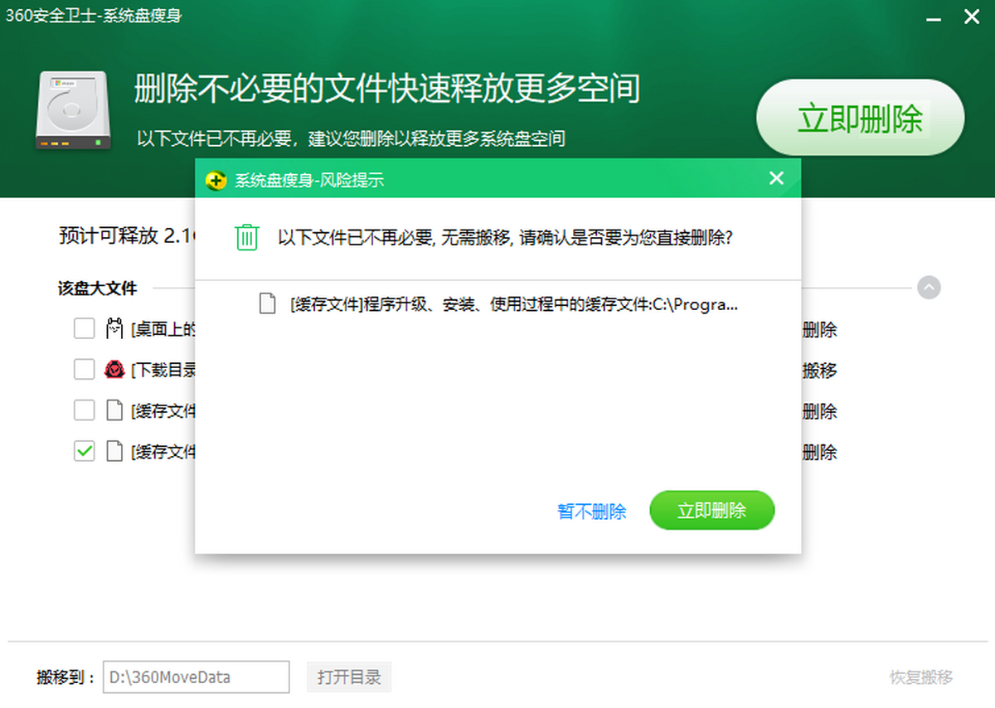Click the hard drive icon in the header
Viewport: 995px width, 708px height.
click(x=73, y=109)
